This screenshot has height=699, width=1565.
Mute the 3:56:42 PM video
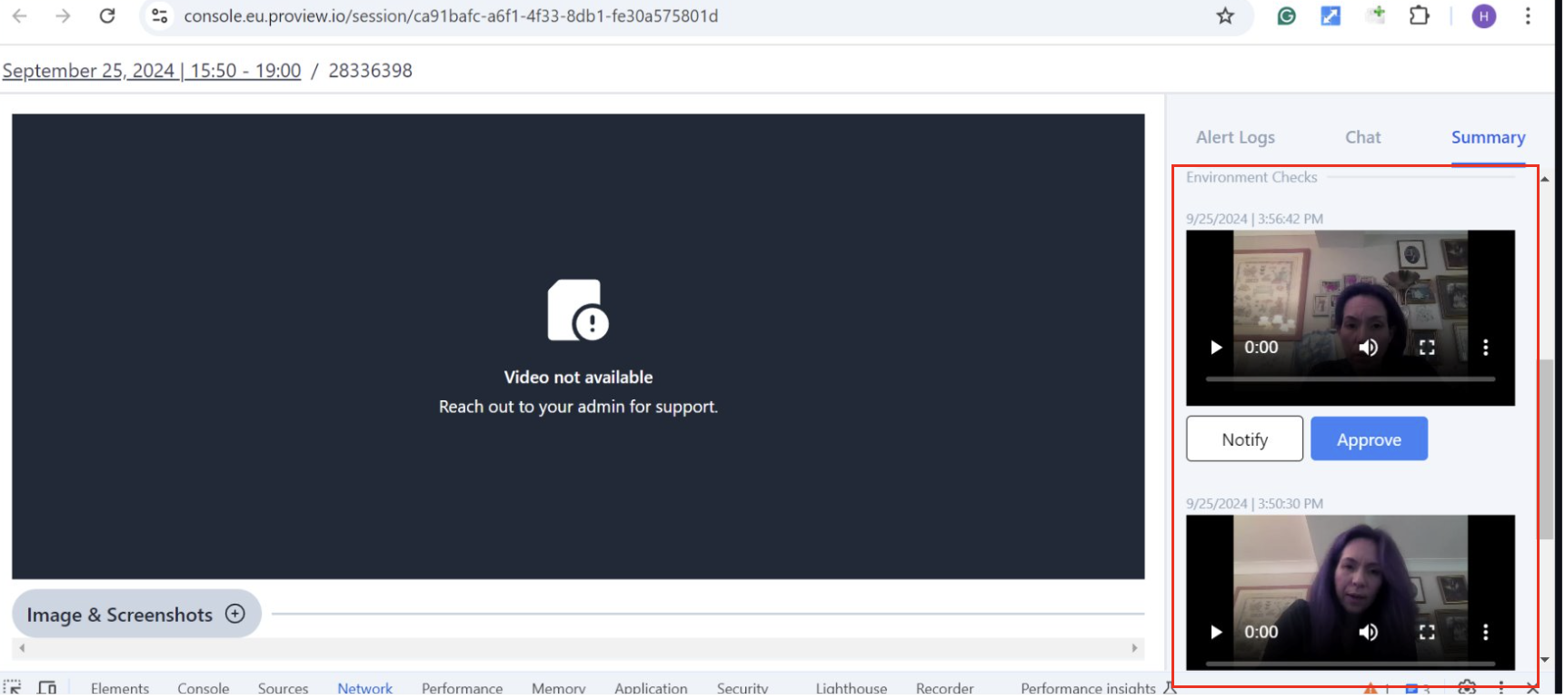pos(1368,348)
